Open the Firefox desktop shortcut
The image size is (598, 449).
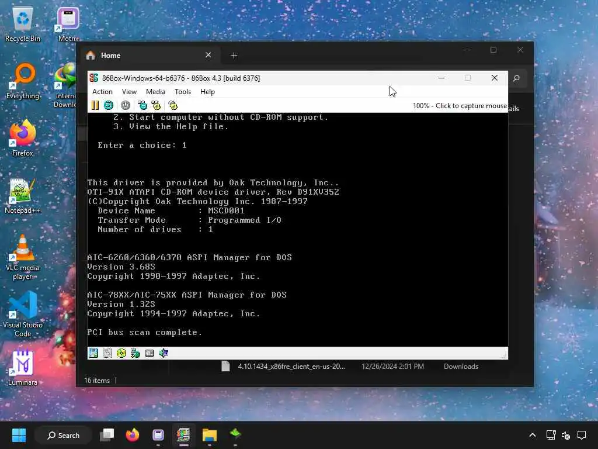tap(23, 138)
